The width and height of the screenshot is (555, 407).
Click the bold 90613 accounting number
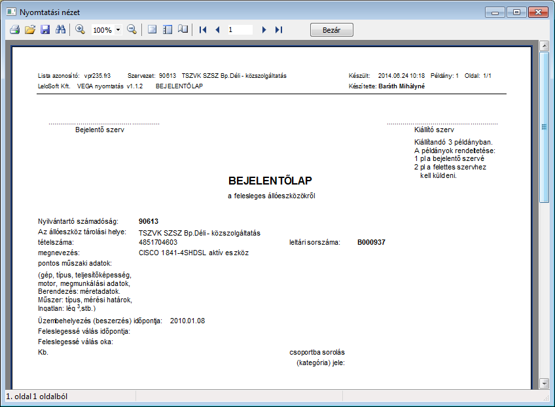(149, 222)
